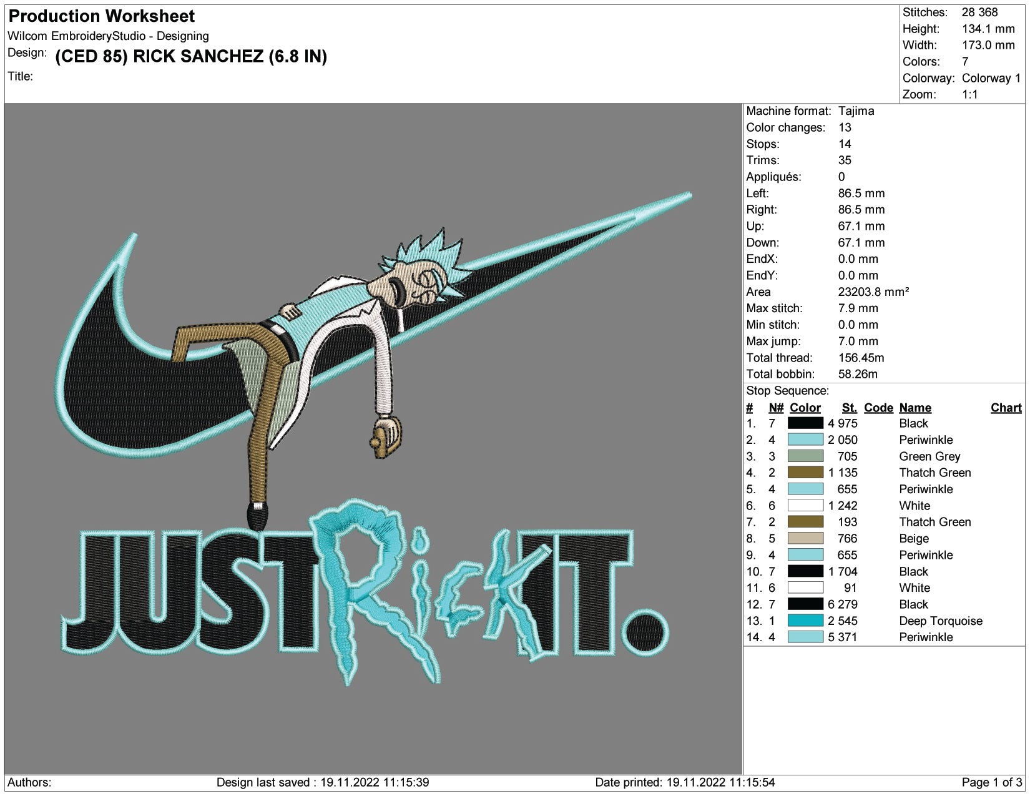This screenshot has height=796, width=1030.
Task: Click the black swatch in stop row 12
Action: [x=805, y=604]
